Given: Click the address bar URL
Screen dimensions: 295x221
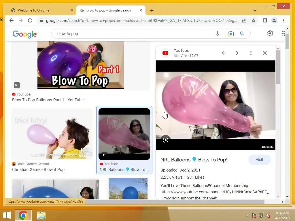Looking at the screenshot, I should [x=141, y=20].
